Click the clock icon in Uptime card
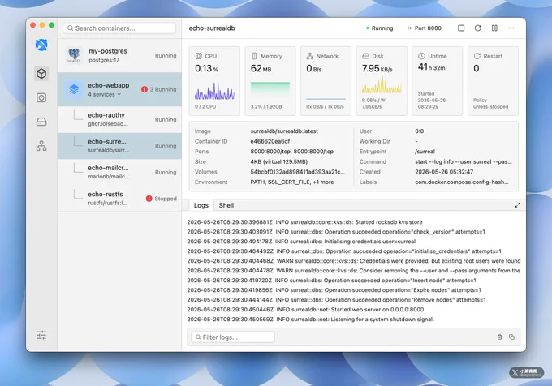The width and height of the screenshot is (552, 386). (x=421, y=56)
